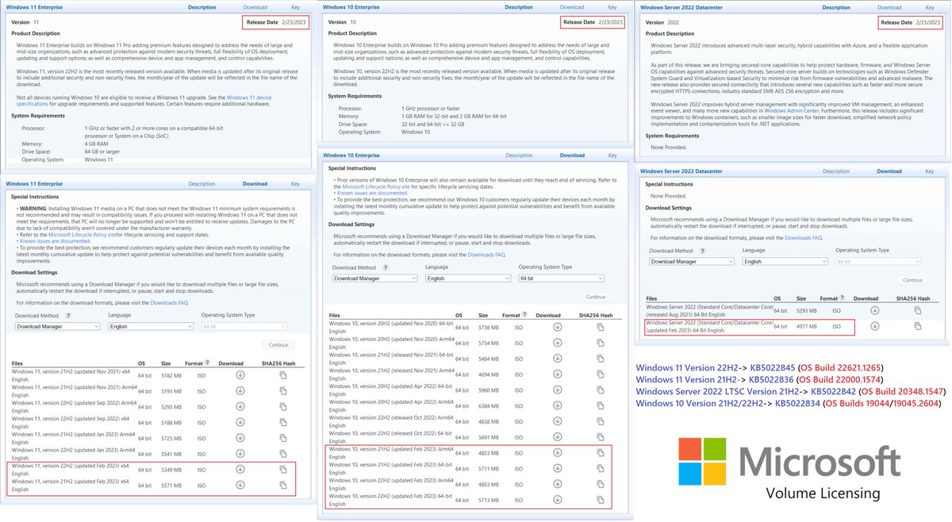This screenshot has width=952, height=522.
Task: Download Windows 11 21H2 Jan 2023 Arm64 ISO
Action: pyautogui.click(x=240, y=438)
